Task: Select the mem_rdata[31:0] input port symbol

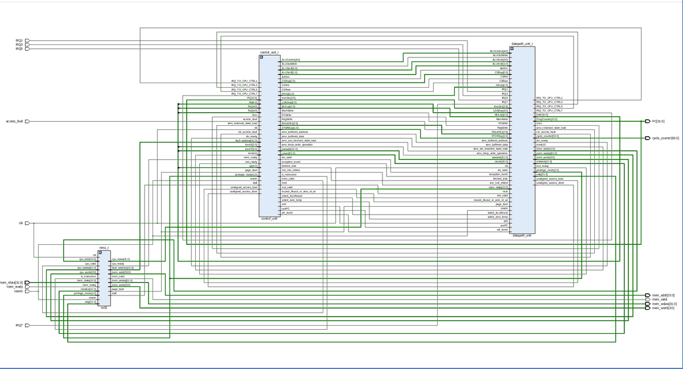Action: 27,282
